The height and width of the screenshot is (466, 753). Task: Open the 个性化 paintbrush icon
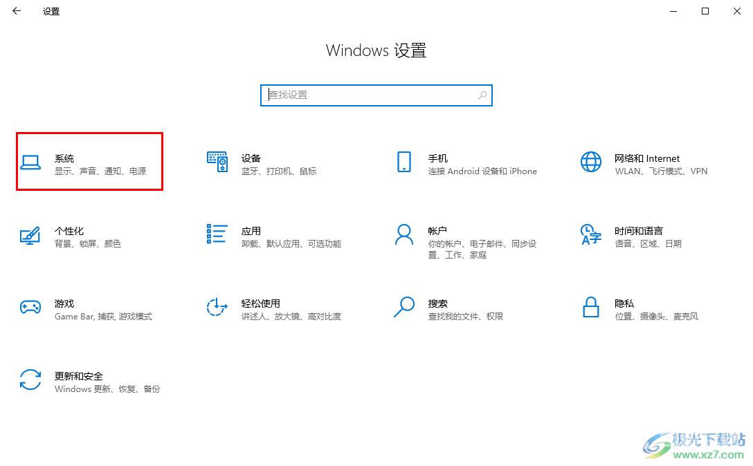tap(30, 235)
